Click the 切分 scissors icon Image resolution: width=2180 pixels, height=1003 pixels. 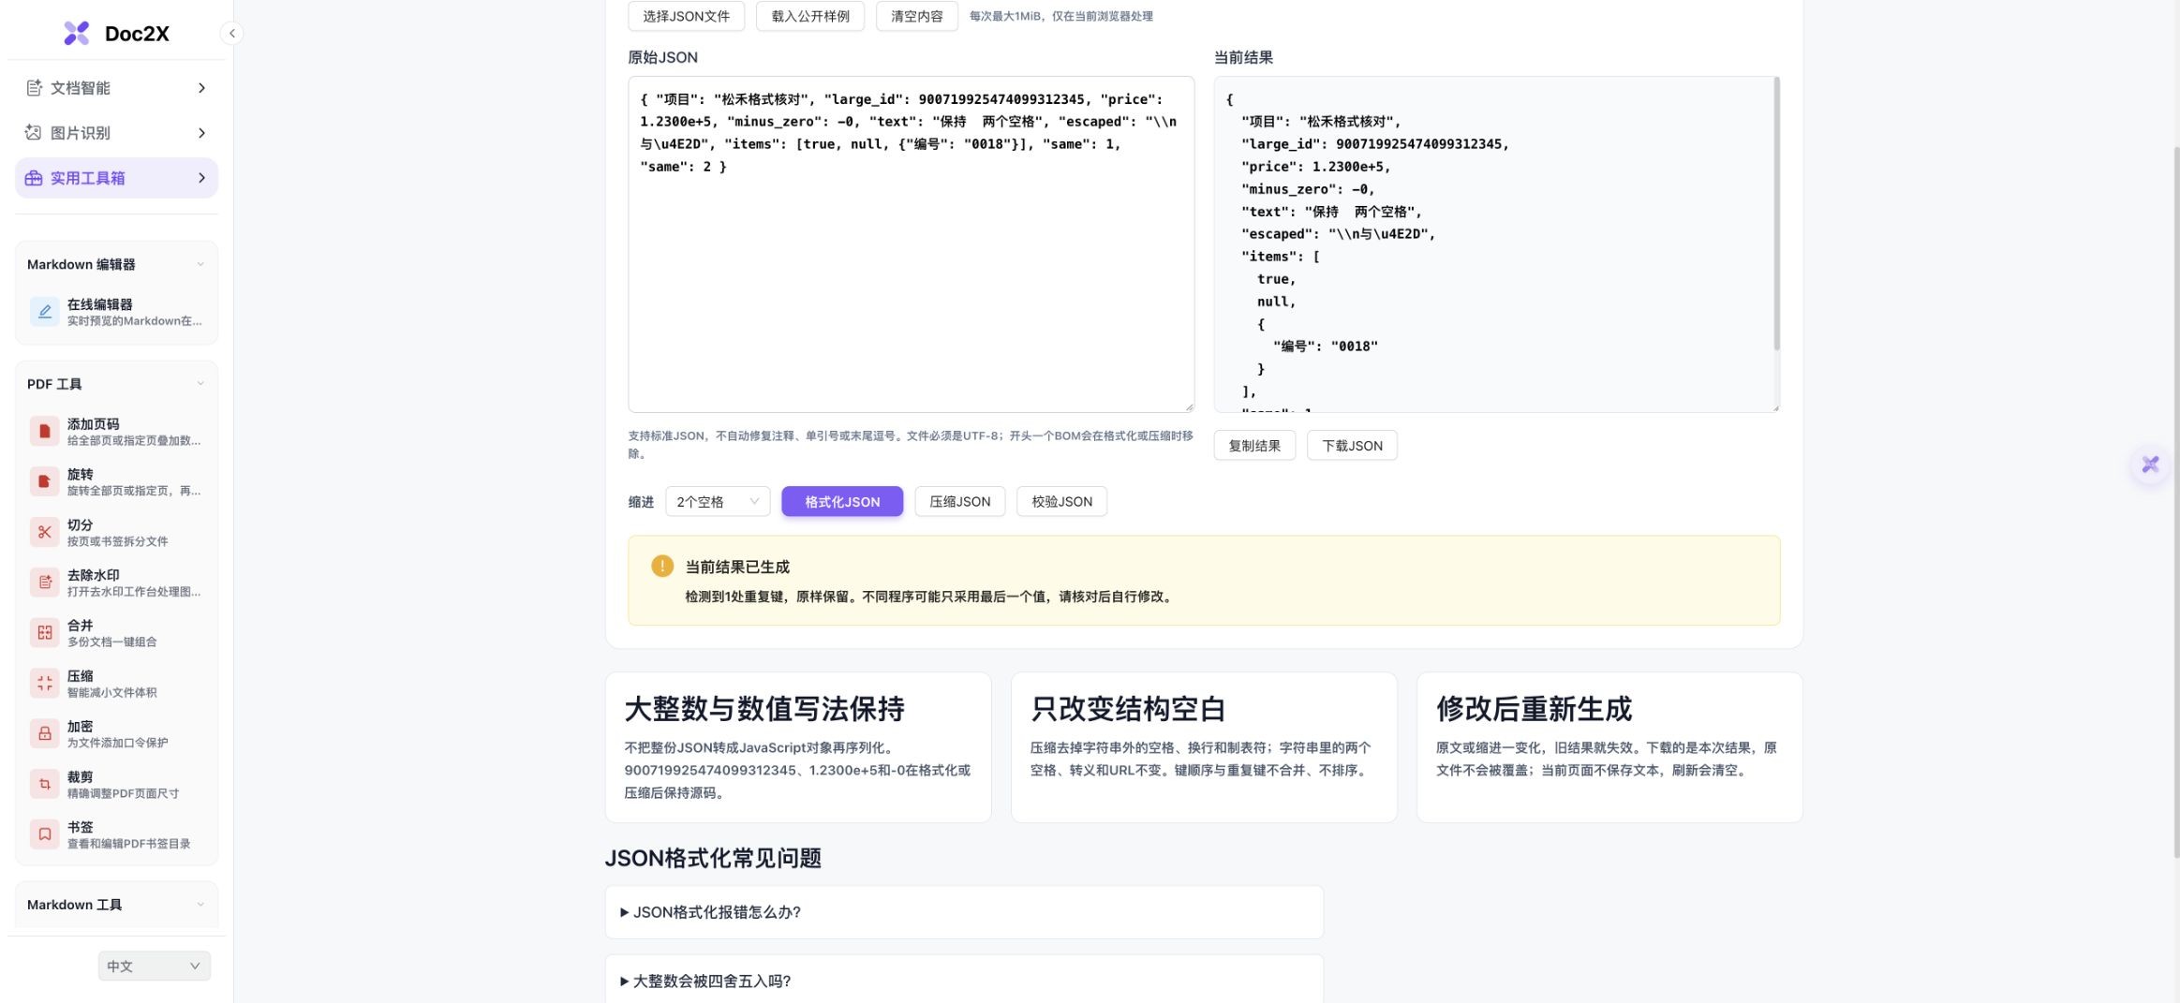(x=44, y=532)
